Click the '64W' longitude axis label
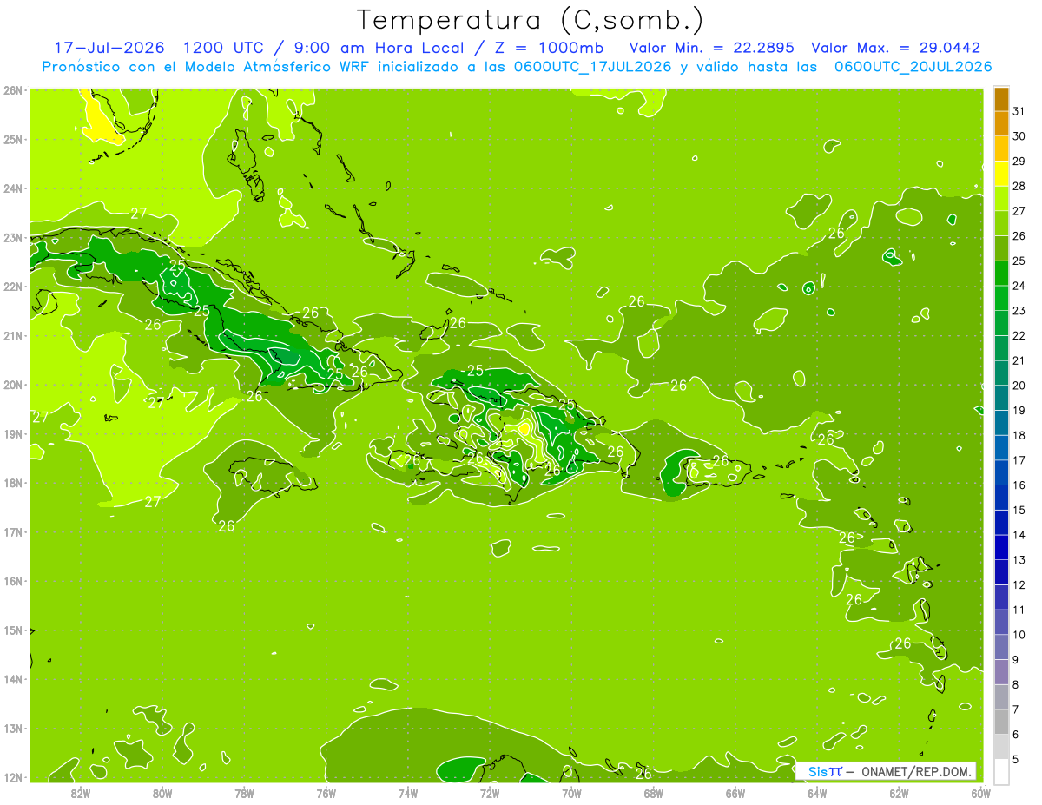The image size is (1042, 805). point(817,793)
